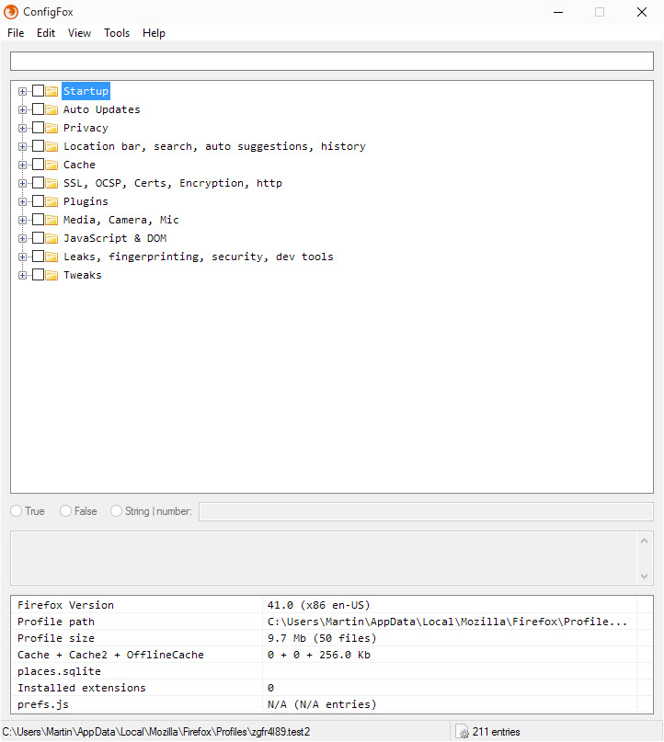Click the Profile path value cell
This screenshot has width=664, height=742.
pyautogui.click(x=447, y=622)
